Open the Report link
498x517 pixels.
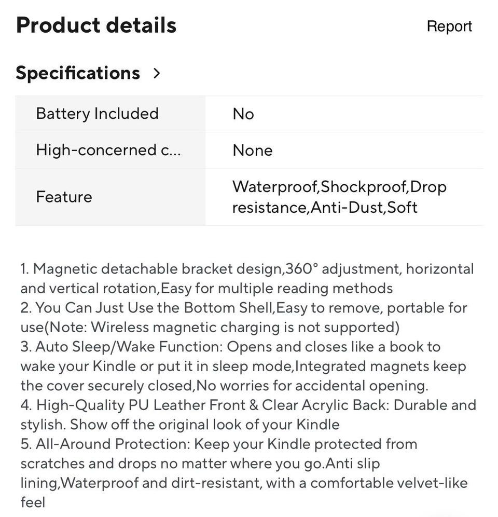tap(449, 26)
